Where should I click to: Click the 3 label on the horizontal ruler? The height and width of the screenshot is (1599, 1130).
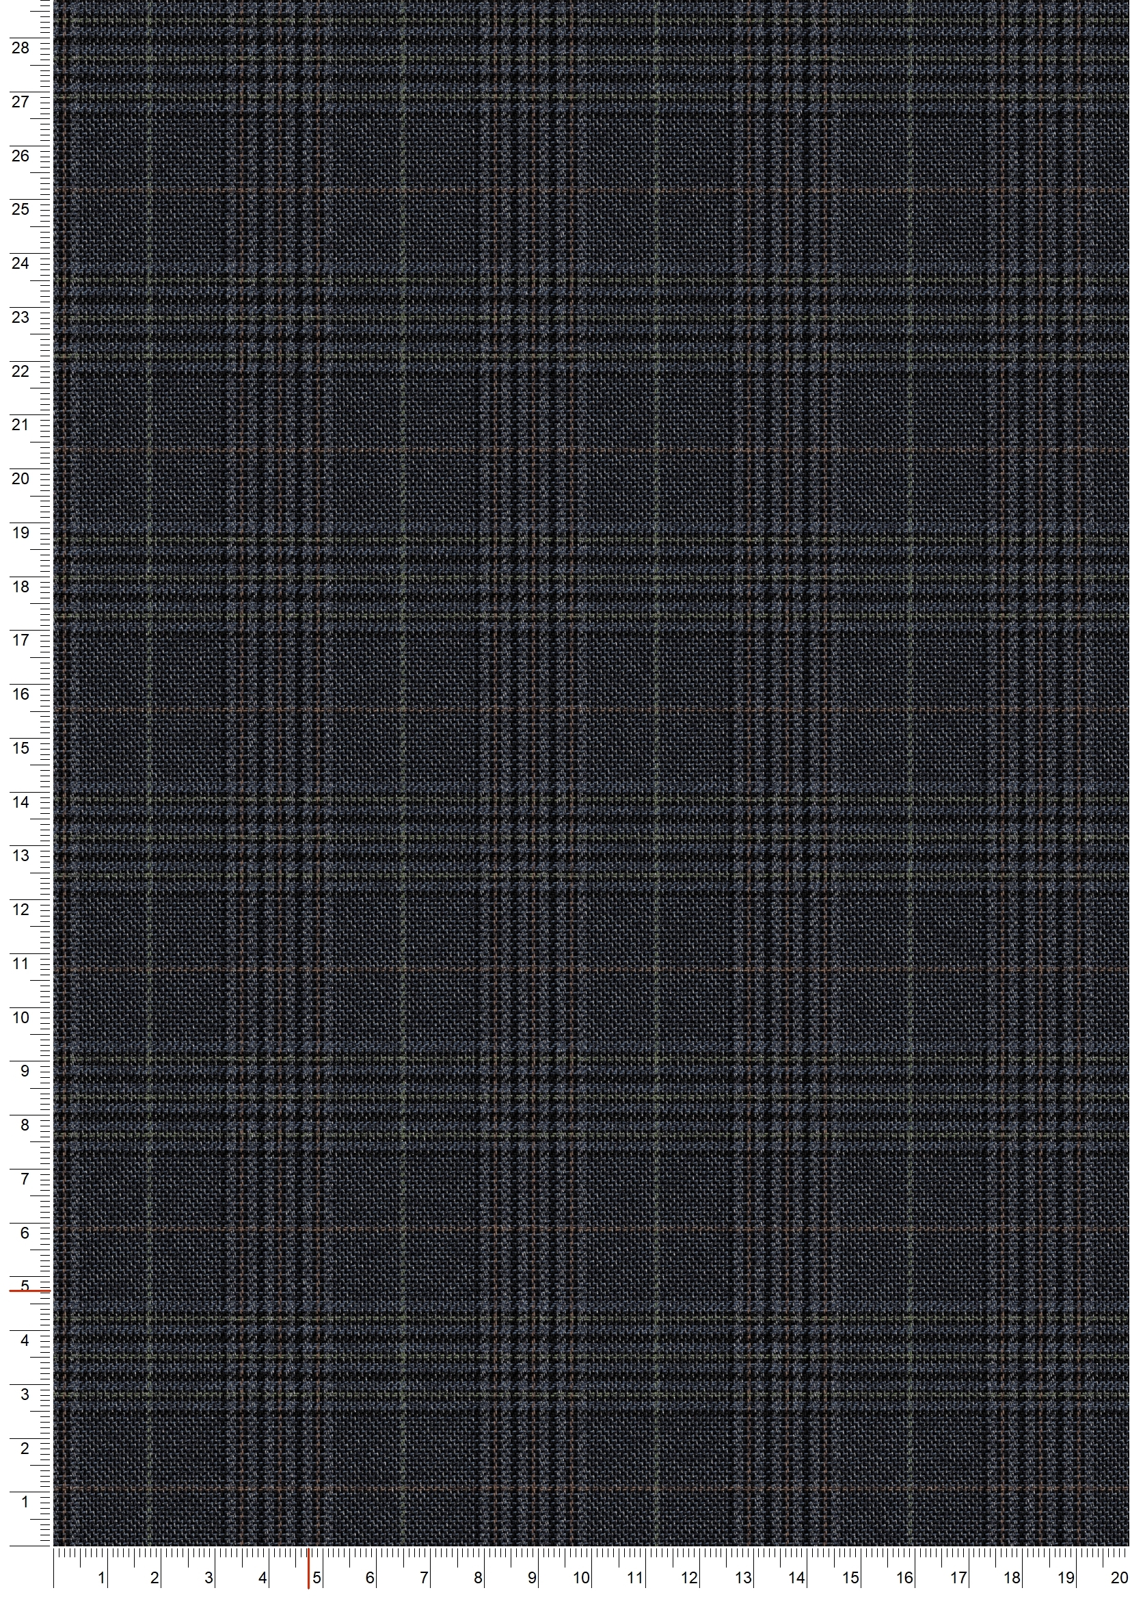tap(209, 1578)
